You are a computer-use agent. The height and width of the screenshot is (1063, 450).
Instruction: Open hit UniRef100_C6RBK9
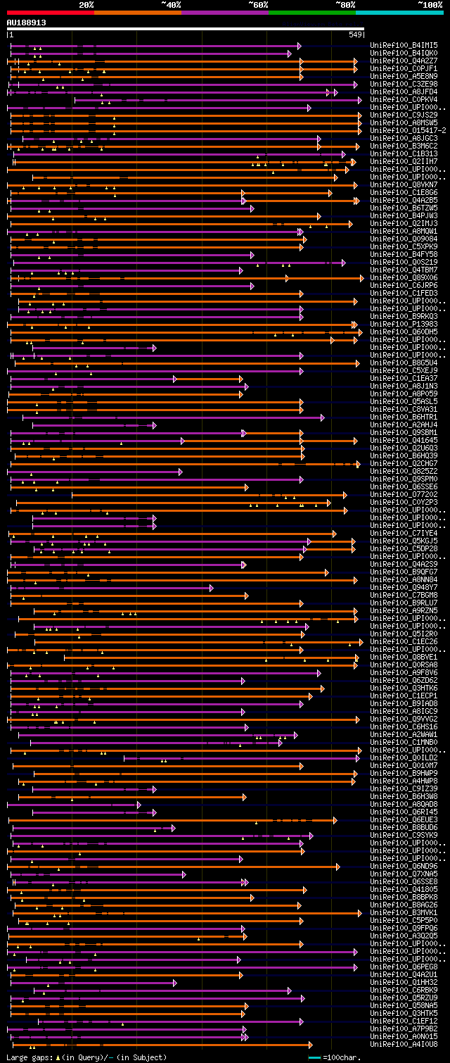pyautogui.click(x=404, y=990)
